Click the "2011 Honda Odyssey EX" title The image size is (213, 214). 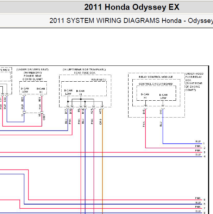(x=132, y=7)
